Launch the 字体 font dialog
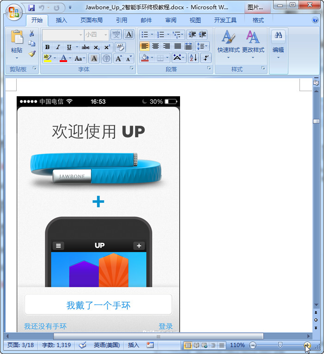The height and width of the screenshot is (354, 324). 132,68
